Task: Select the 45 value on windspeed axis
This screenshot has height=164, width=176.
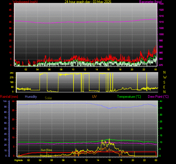Action: tap(10, 10)
